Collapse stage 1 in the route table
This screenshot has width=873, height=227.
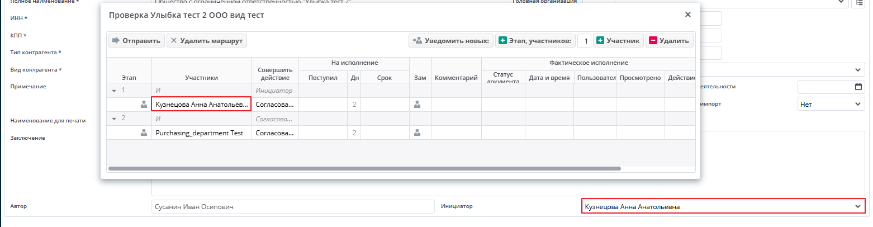point(115,91)
